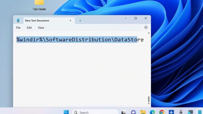Click the taskbar Search box
This screenshot has width=203, height=114.
(95, 112)
